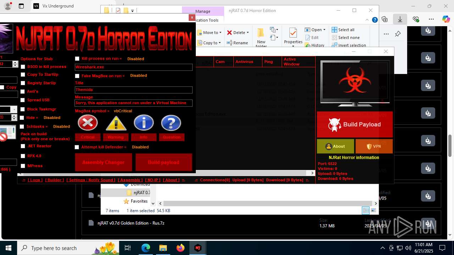The width and height of the screenshot is (454, 255).
Task: Click the Antivirus column header
Action: tap(248, 62)
